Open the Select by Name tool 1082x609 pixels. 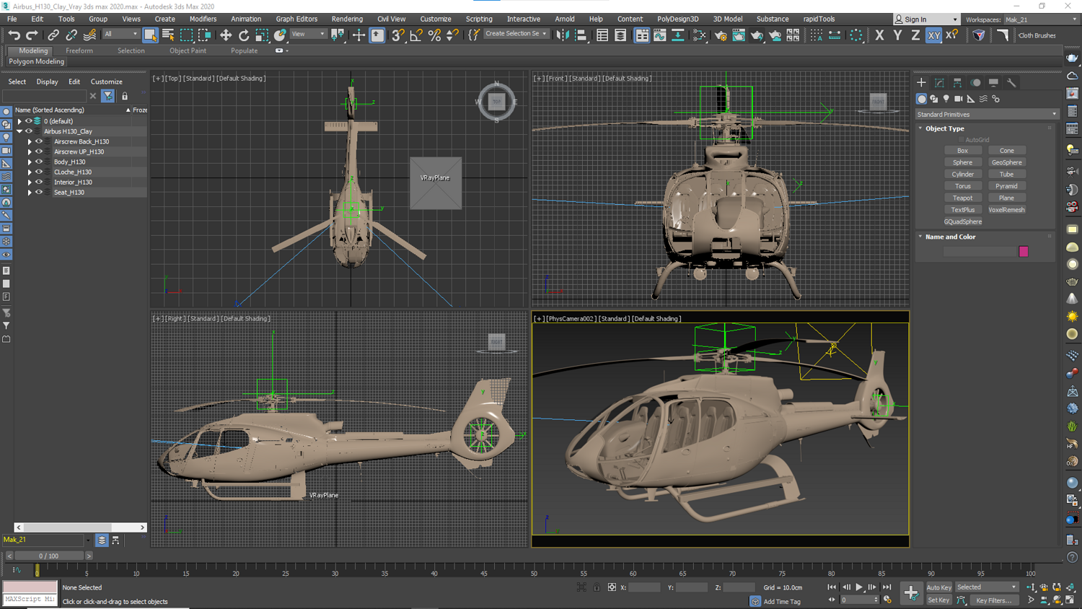(x=168, y=35)
